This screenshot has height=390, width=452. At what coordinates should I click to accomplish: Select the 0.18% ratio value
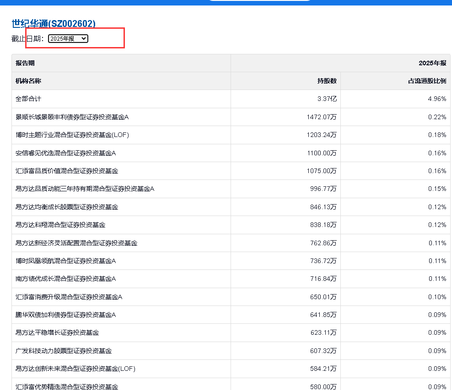pos(437,135)
